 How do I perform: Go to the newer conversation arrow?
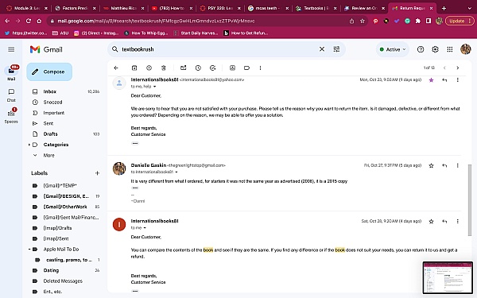(444, 68)
